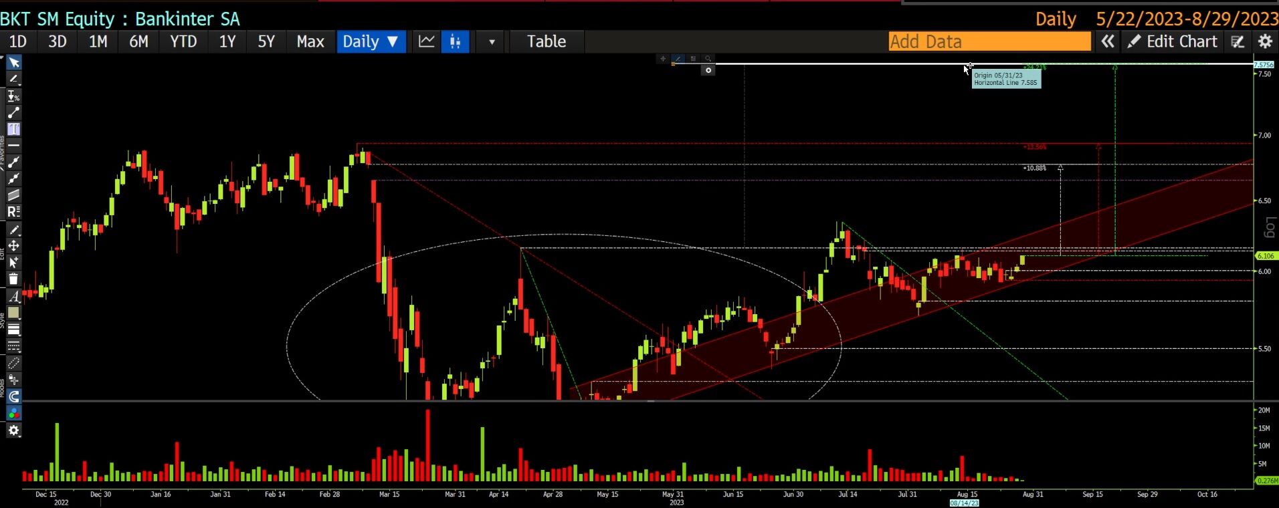Open the RGB color circles tool
This screenshot has width=1279, height=508.
pos(13,414)
